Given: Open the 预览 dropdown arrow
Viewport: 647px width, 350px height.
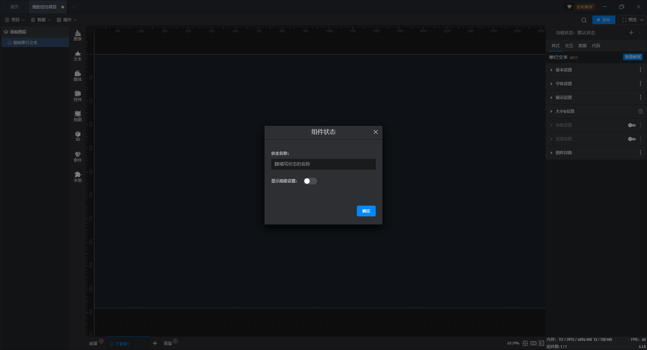Looking at the screenshot, I should click(642, 20).
